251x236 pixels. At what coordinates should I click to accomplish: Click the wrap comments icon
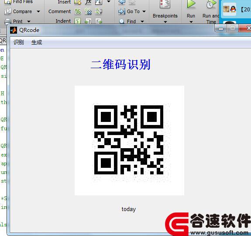coord(99,11)
